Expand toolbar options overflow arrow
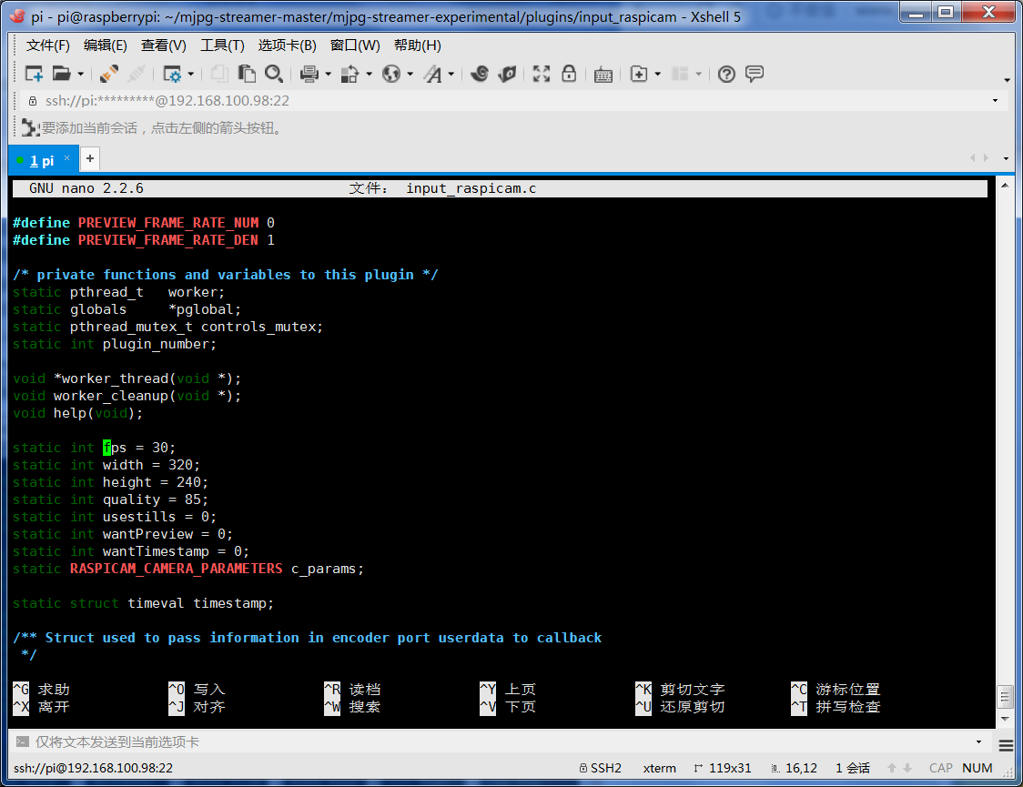The height and width of the screenshot is (787, 1023). coord(1008,80)
